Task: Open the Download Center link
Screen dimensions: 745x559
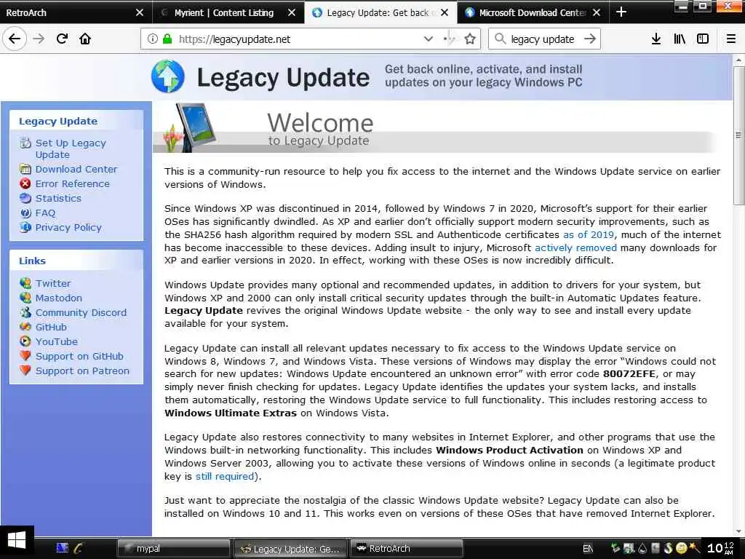Action: (x=76, y=169)
